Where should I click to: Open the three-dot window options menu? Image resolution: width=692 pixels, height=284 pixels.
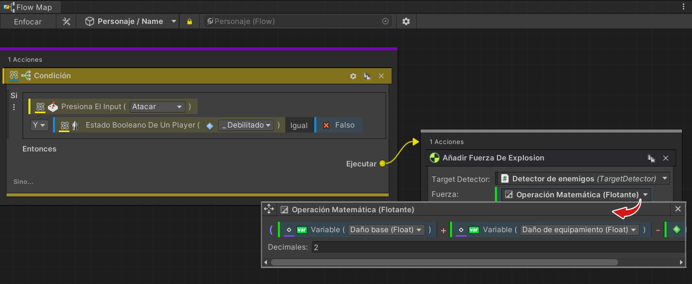click(684, 6)
